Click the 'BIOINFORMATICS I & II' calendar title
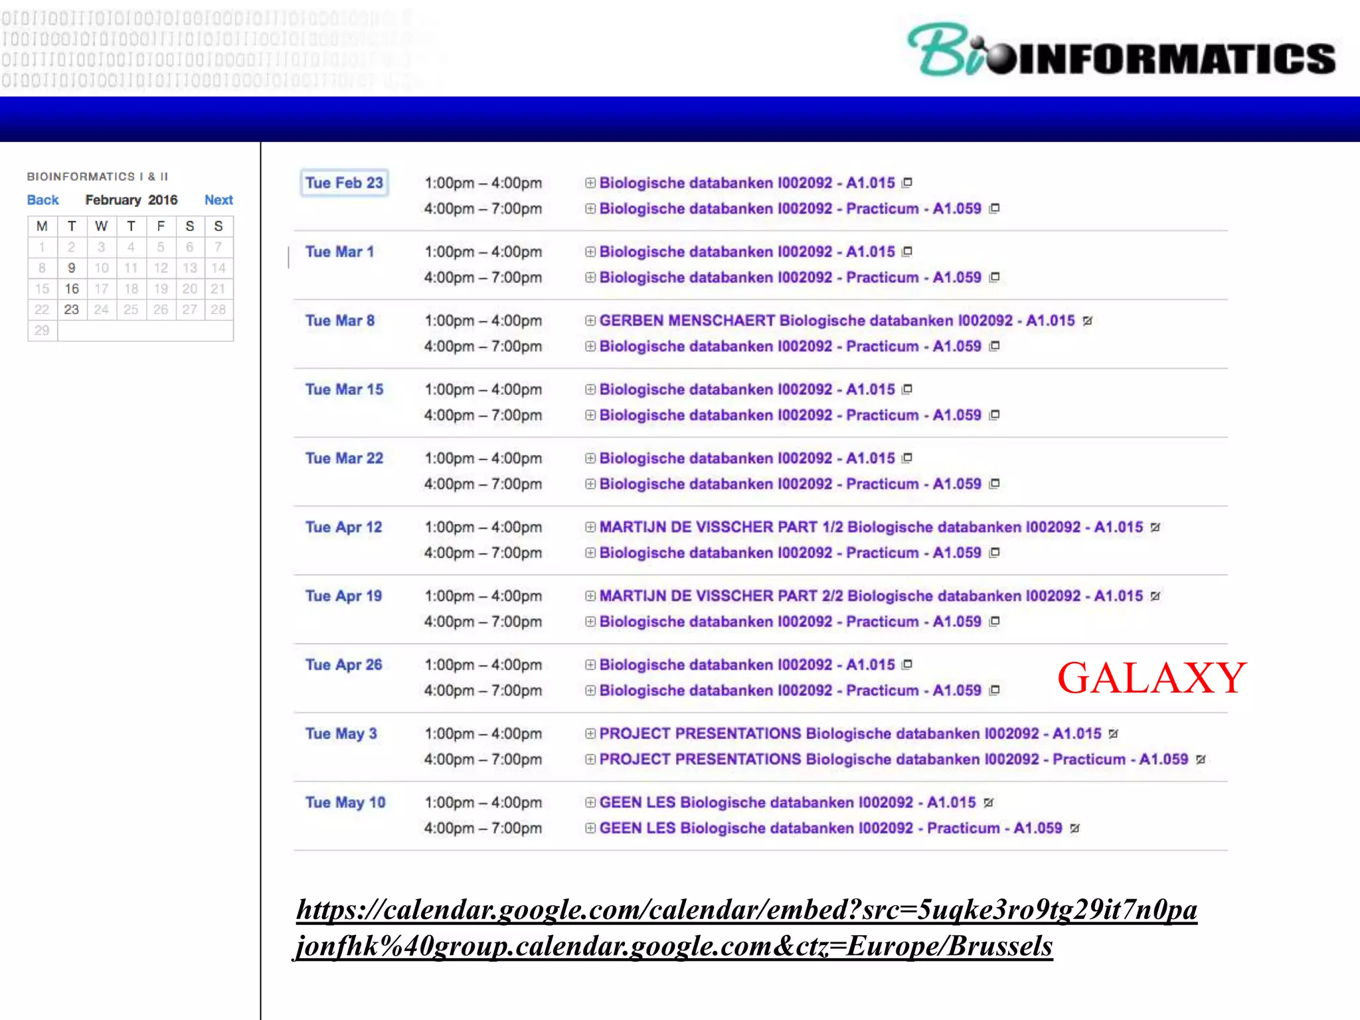This screenshot has height=1020, width=1360. [98, 177]
